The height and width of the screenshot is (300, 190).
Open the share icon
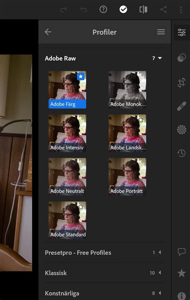click(x=163, y=9)
